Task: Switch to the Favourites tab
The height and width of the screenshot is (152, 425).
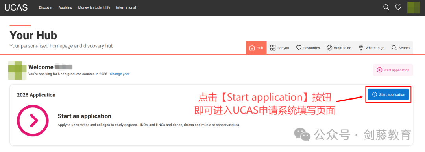Action: tap(308, 48)
